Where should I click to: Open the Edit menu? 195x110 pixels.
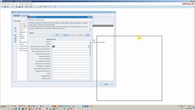[5, 4]
